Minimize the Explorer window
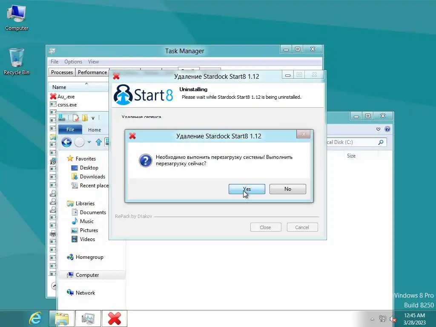 tap(356, 116)
